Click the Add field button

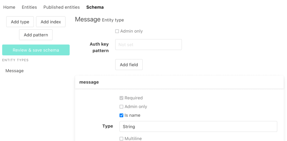[x=129, y=65]
